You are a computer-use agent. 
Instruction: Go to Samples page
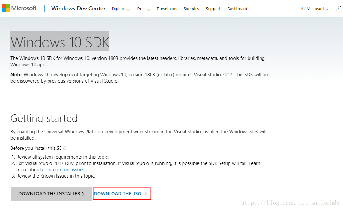click(191, 9)
